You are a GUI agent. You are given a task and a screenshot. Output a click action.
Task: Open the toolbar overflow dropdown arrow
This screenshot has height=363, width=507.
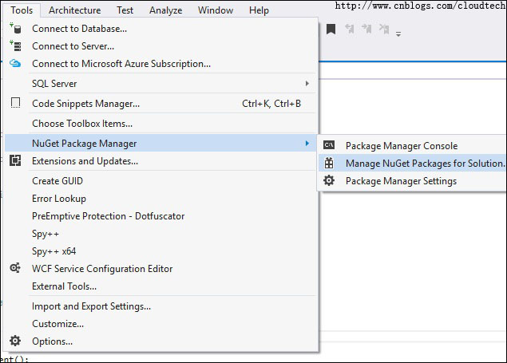pos(398,34)
